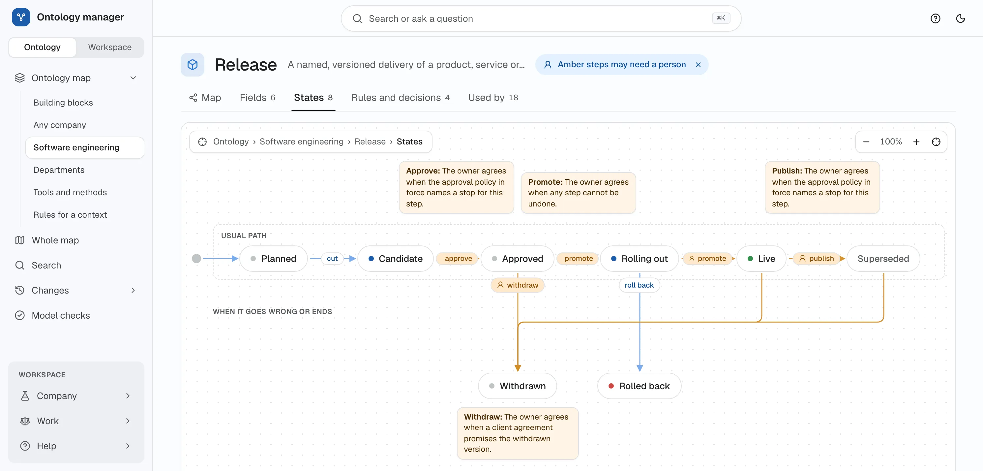This screenshot has width=983, height=471.
Task: Click the Ontology map layers icon
Action: (x=19, y=78)
